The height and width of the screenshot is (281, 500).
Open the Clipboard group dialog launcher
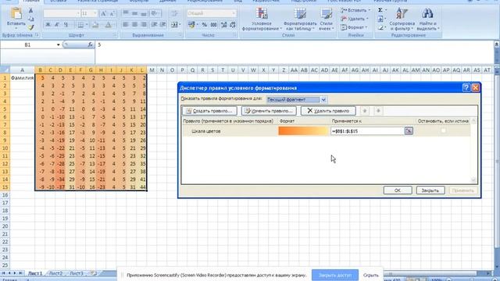click(37, 35)
